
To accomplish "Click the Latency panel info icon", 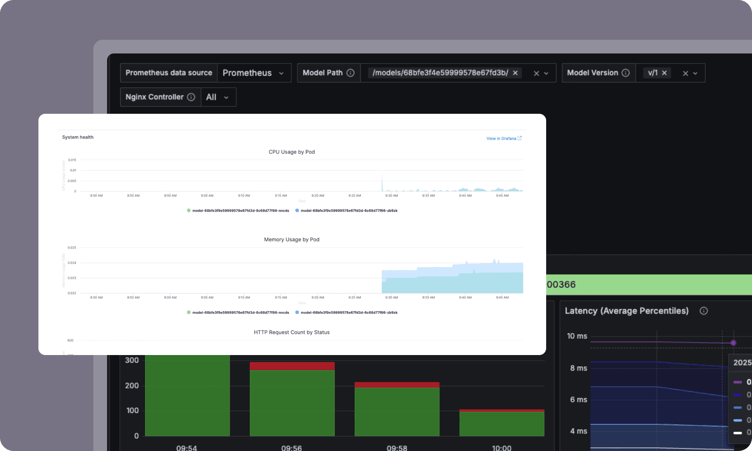I will click(x=704, y=311).
